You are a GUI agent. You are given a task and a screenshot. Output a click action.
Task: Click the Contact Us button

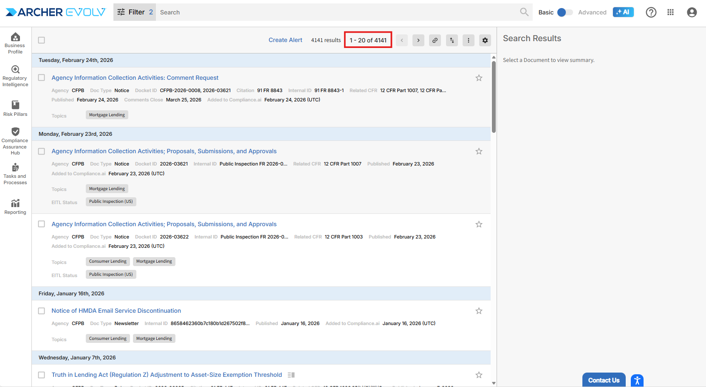pos(604,380)
